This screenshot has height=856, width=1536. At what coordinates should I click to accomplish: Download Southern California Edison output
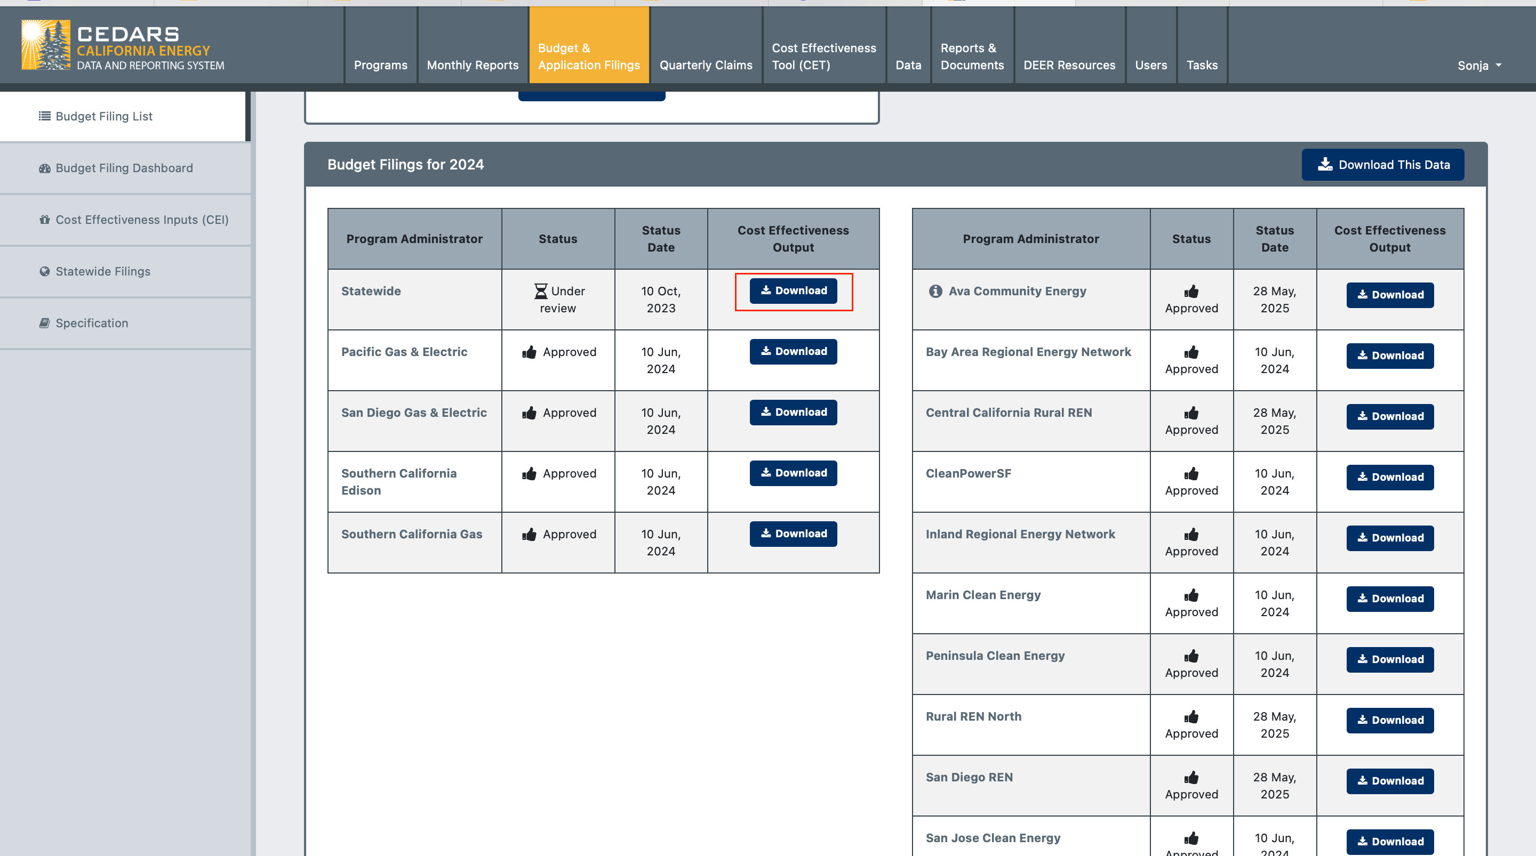pyautogui.click(x=793, y=473)
